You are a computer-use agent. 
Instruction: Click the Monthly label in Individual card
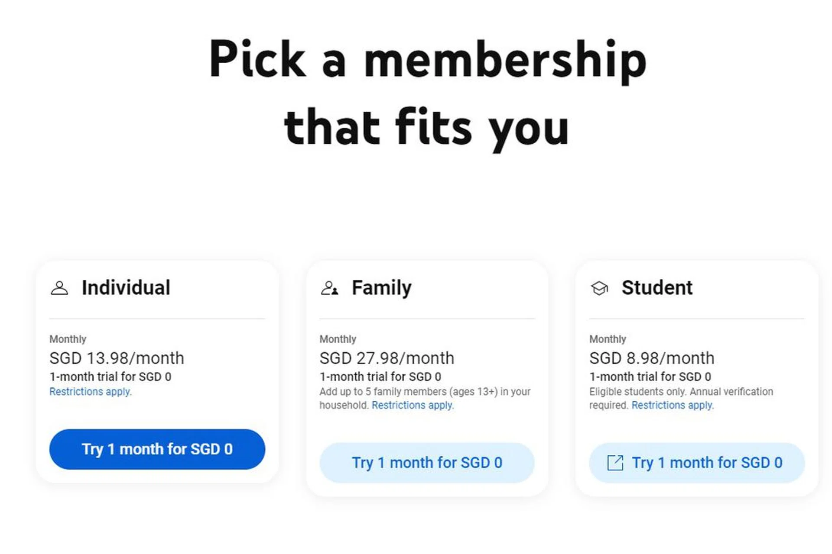pyautogui.click(x=68, y=339)
